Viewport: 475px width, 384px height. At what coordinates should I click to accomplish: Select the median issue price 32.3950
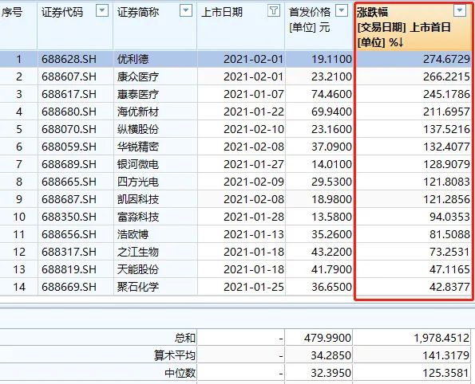[x=331, y=373]
